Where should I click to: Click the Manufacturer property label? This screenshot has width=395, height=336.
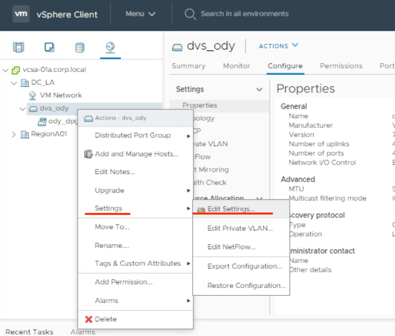pos(311,125)
